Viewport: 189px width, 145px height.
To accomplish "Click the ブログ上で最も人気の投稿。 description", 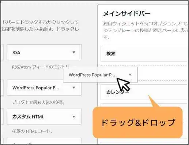I will click(x=38, y=102).
